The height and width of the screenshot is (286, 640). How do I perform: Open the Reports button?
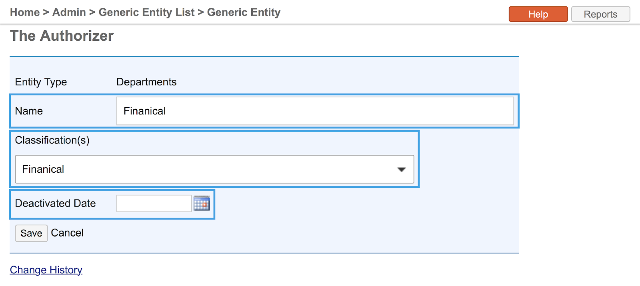click(600, 14)
